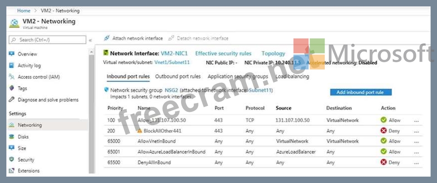
Task: Switch to Application security groups tab
Action: coord(237,77)
